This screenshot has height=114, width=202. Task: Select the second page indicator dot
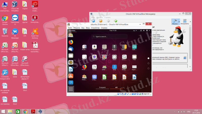tap(148, 63)
